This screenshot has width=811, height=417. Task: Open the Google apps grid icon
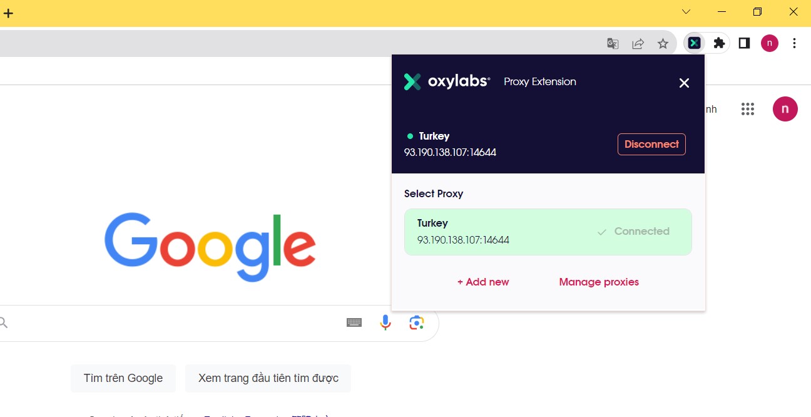tap(748, 109)
